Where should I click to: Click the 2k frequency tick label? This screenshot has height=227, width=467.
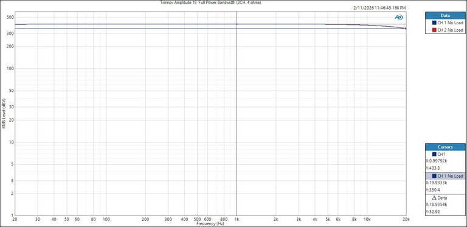tap(276, 220)
